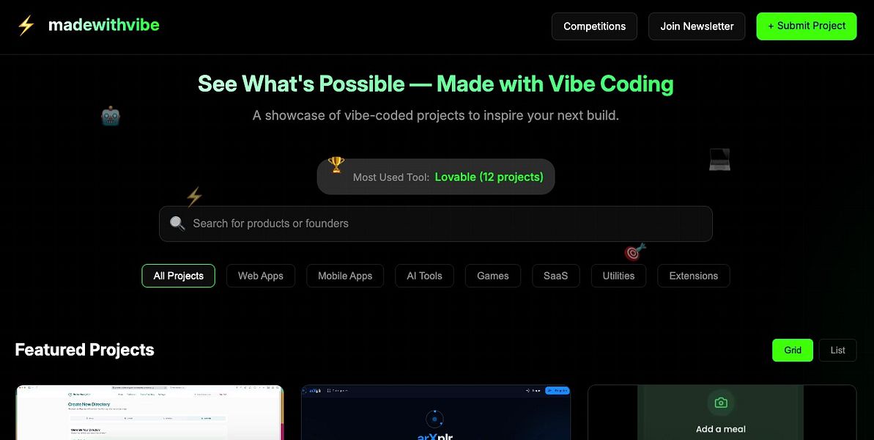Image resolution: width=874 pixels, height=440 pixels.
Task: Enable the Games filter
Action: pos(492,275)
